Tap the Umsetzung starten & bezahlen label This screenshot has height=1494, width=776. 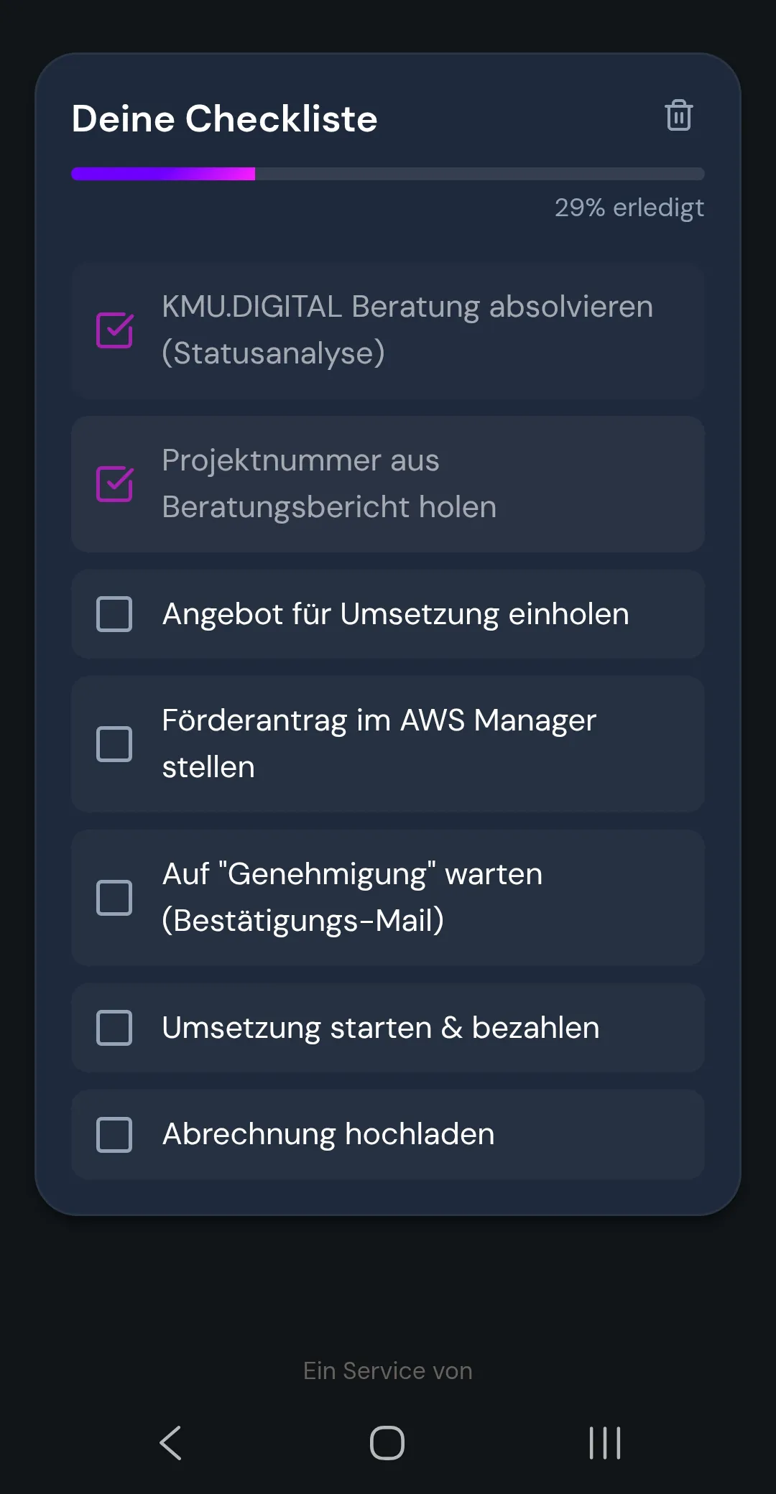coord(380,1028)
